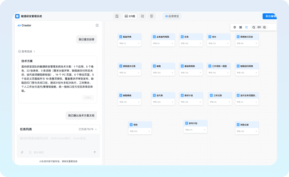Click the 基础字典 table icon
Screen dimensions: 289x177
(x=121, y=37)
